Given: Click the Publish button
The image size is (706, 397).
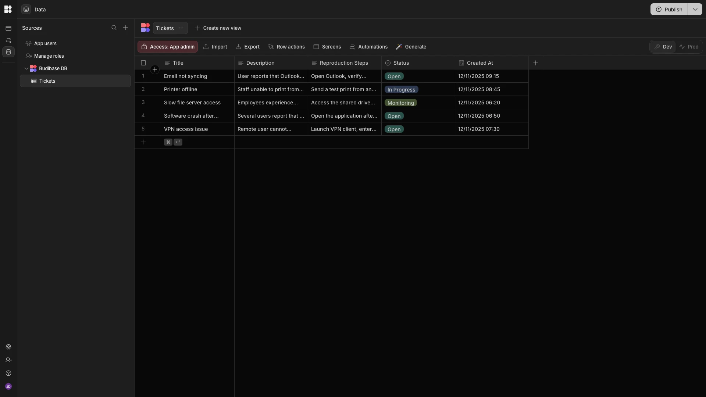Looking at the screenshot, I should tap(669, 9).
